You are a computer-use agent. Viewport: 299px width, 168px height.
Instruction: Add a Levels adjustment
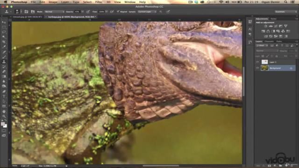(271, 26)
